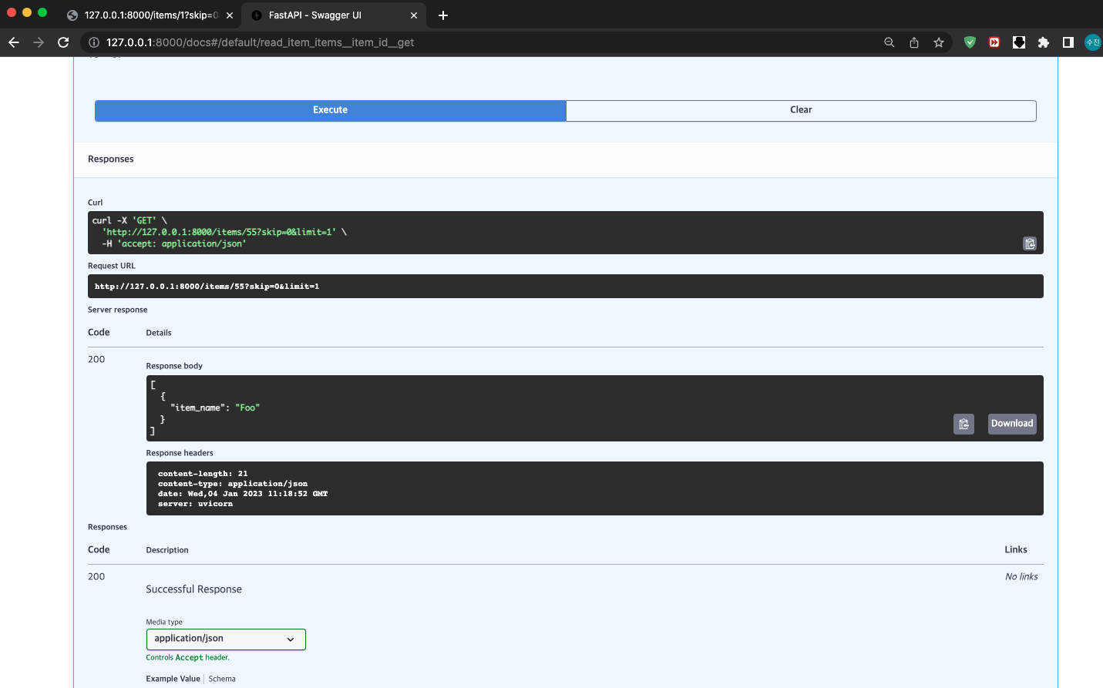
Task: Click the Responses section heading
Action: coord(111,159)
